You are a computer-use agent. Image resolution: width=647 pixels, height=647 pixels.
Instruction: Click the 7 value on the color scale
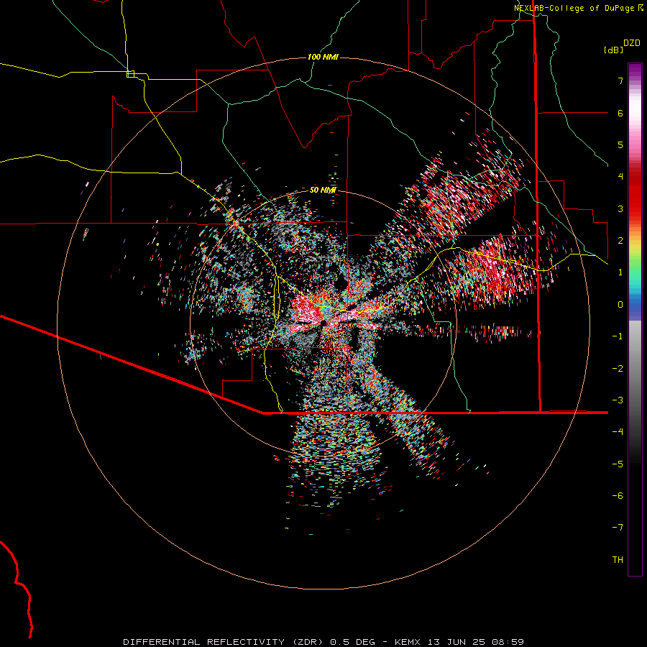(620, 81)
